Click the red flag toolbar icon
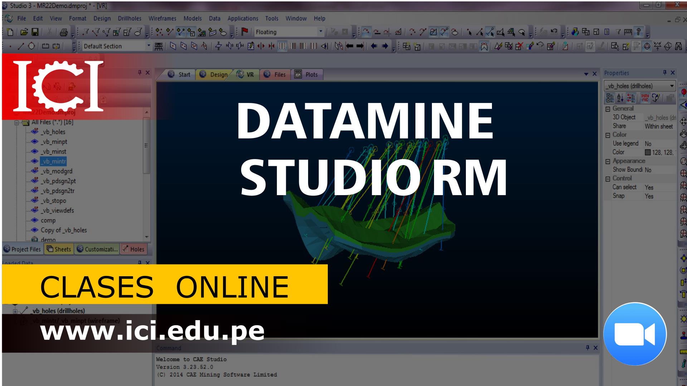687x386 pixels. point(245,32)
